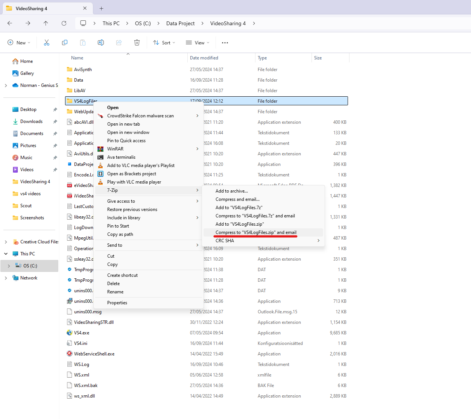Select the LibAV folder row

point(207,91)
